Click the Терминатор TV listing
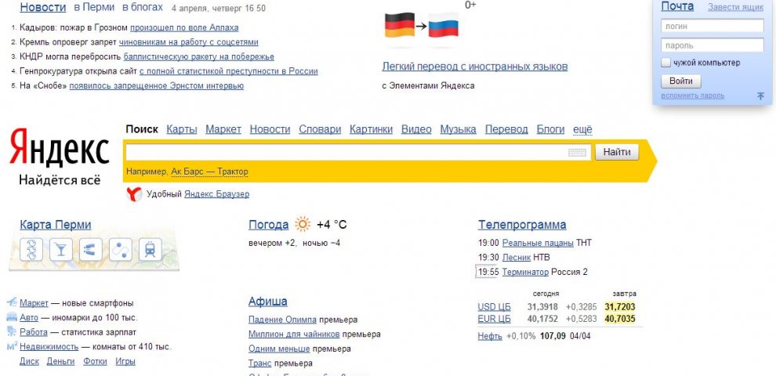This screenshot has width=776, height=376. tap(525, 272)
